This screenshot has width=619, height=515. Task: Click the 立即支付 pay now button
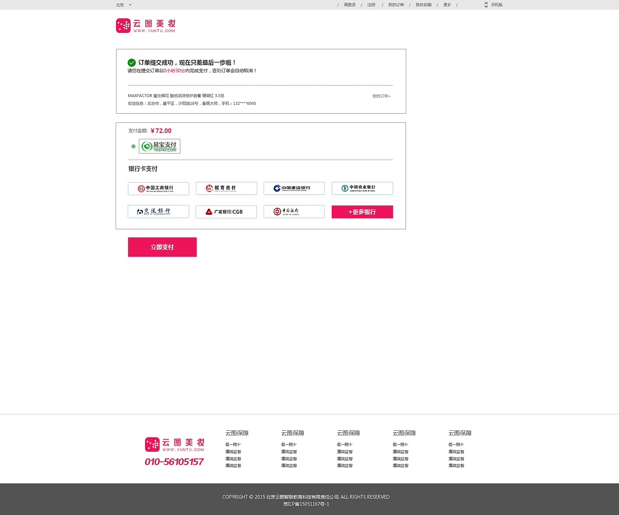[162, 247]
